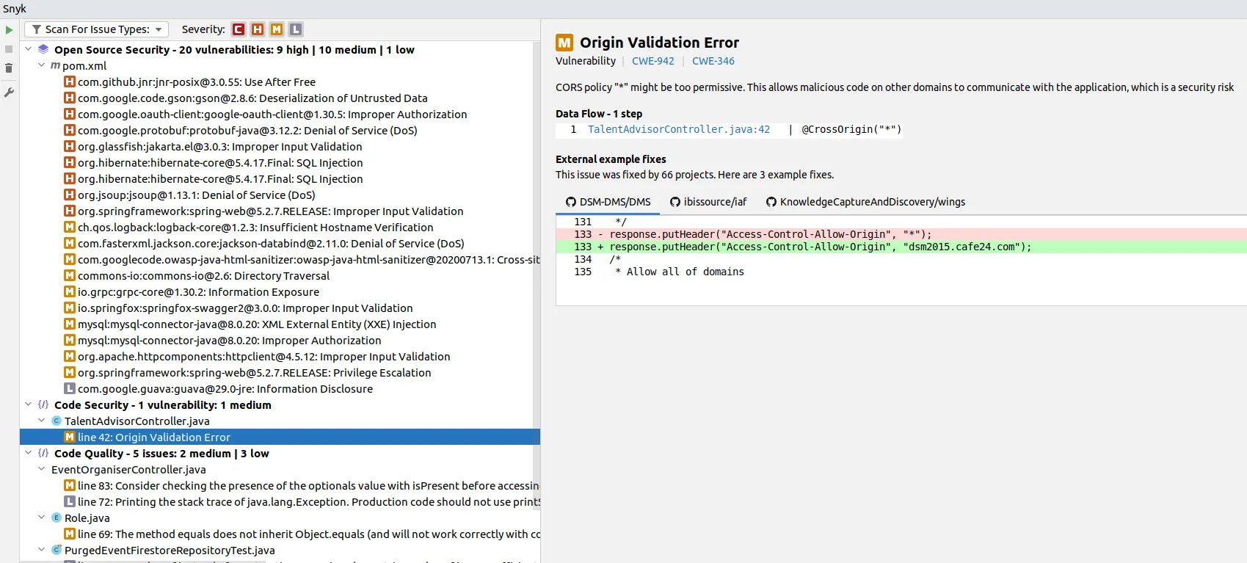Image resolution: width=1247 pixels, height=563 pixels.
Task: Click High severity icon for gson
Action: [x=70, y=98]
